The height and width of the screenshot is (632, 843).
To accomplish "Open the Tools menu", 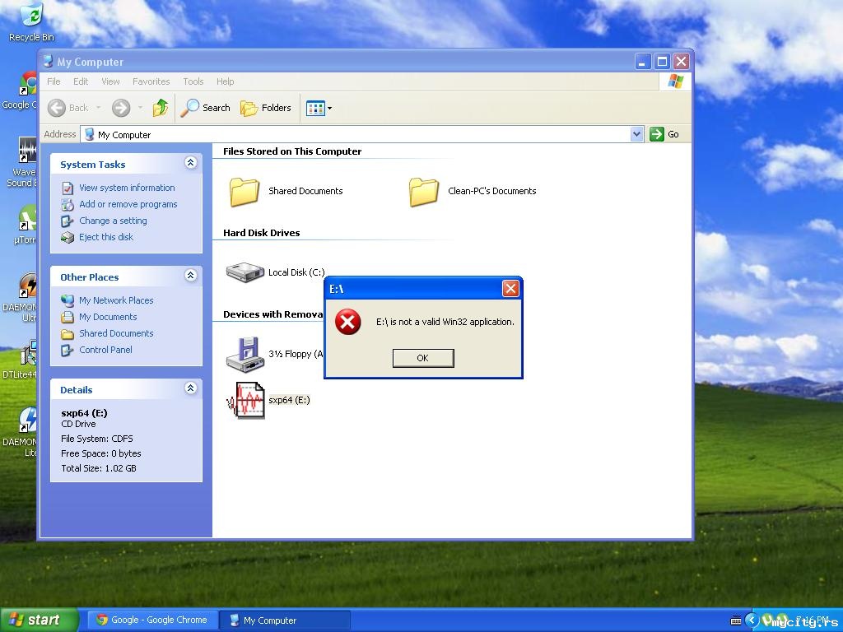I will [x=193, y=81].
